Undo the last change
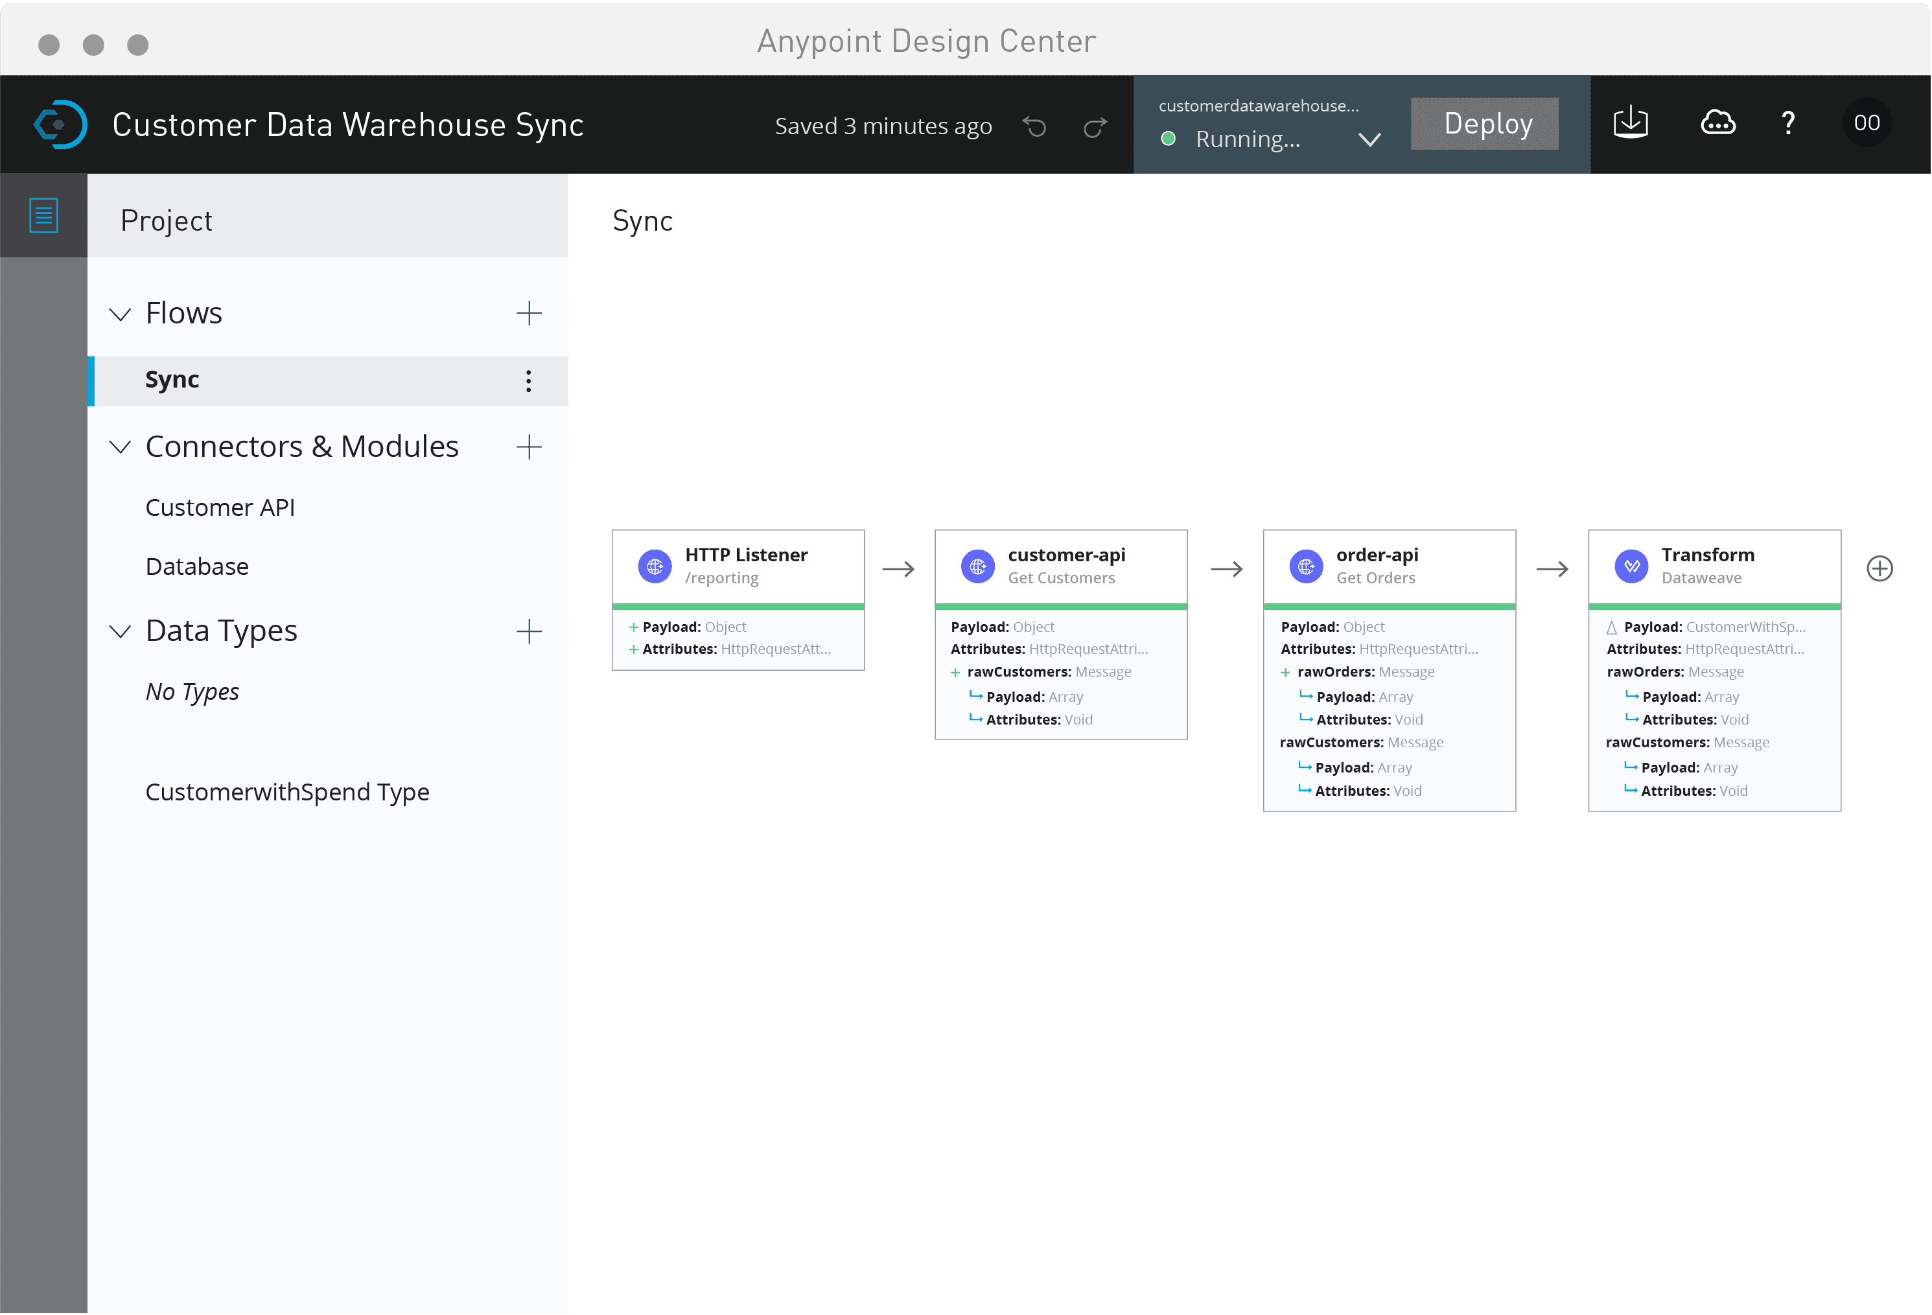The image size is (1932, 1315). 1034,126
